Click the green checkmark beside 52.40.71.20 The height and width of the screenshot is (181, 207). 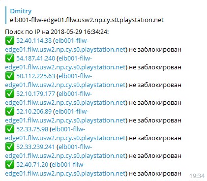pos(10,164)
